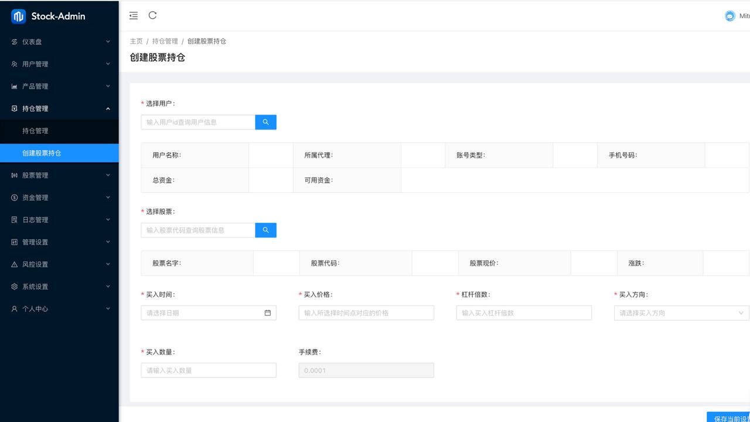Click the 买入价格 input field
Image resolution: width=750 pixels, height=422 pixels.
tap(366, 312)
